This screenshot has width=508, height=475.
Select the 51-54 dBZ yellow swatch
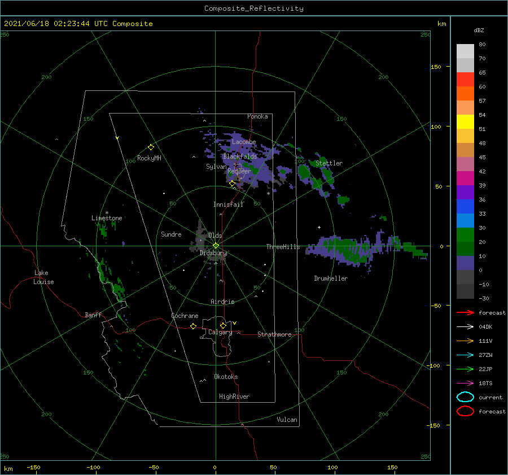point(465,122)
